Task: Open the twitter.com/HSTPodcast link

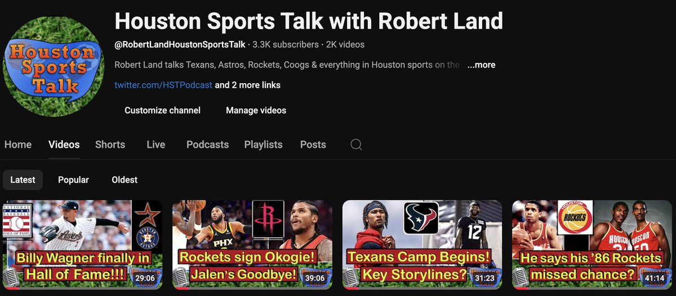Action: click(163, 85)
